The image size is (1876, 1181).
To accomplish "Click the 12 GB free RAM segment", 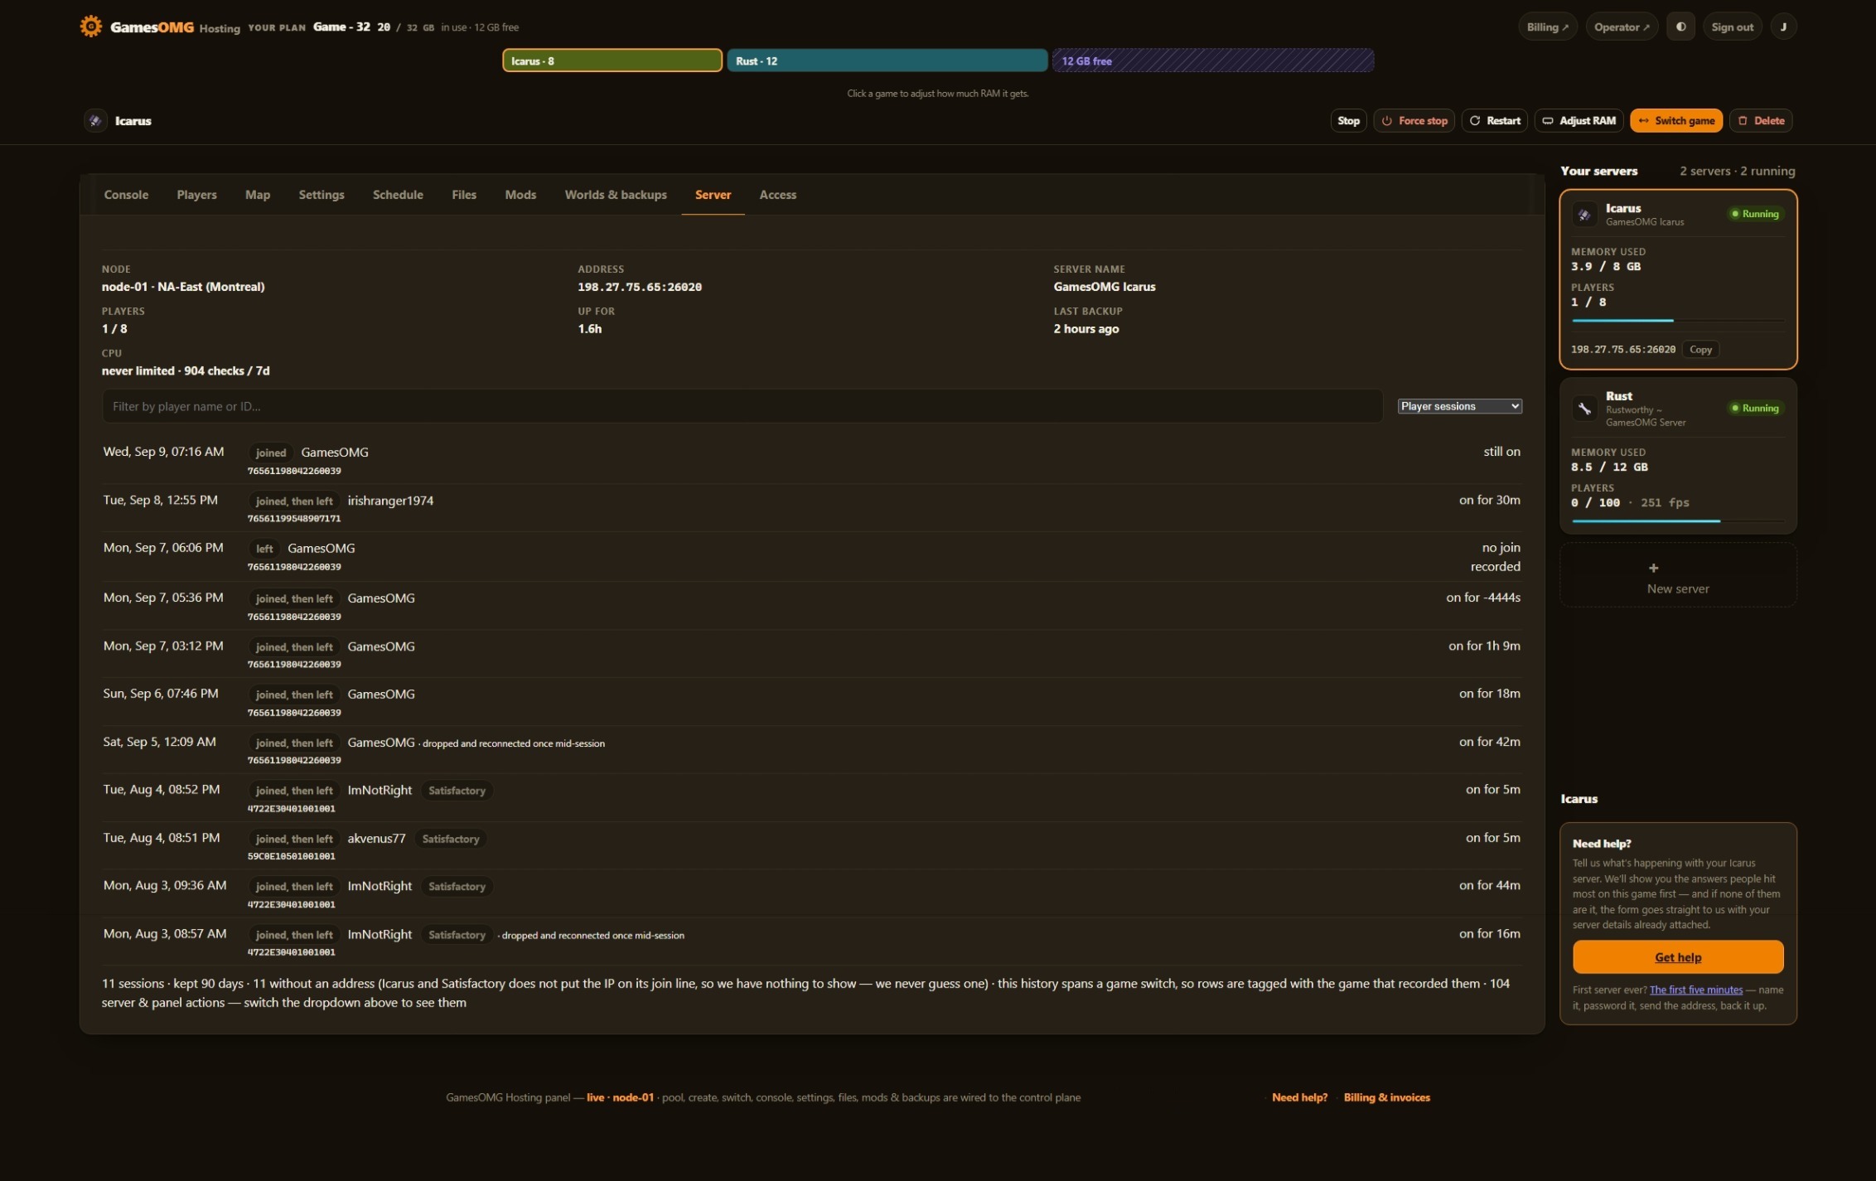I will point(1212,61).
